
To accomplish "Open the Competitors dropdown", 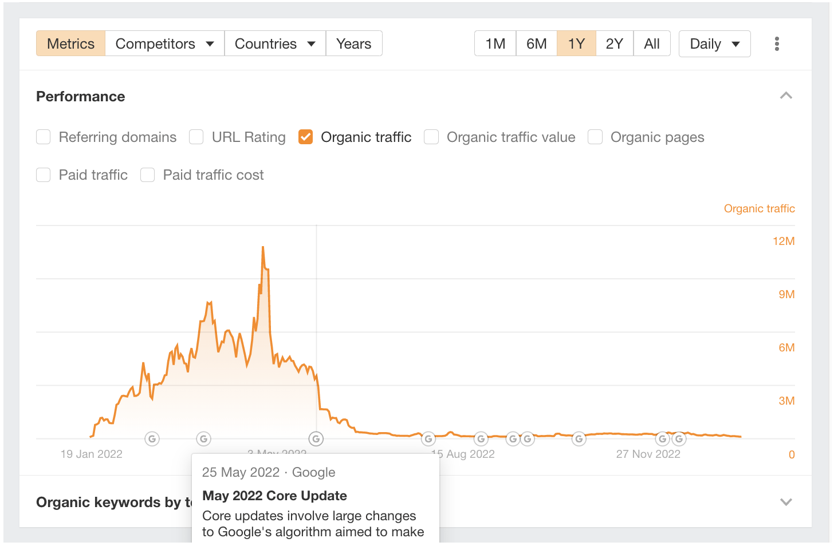I will [x=164, y=43].
